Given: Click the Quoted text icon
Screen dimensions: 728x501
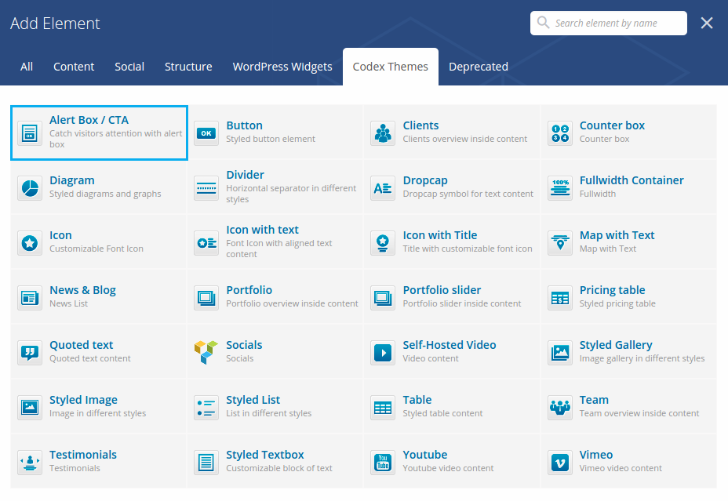Looking at the screenshot, I should (x=30, y=353).
